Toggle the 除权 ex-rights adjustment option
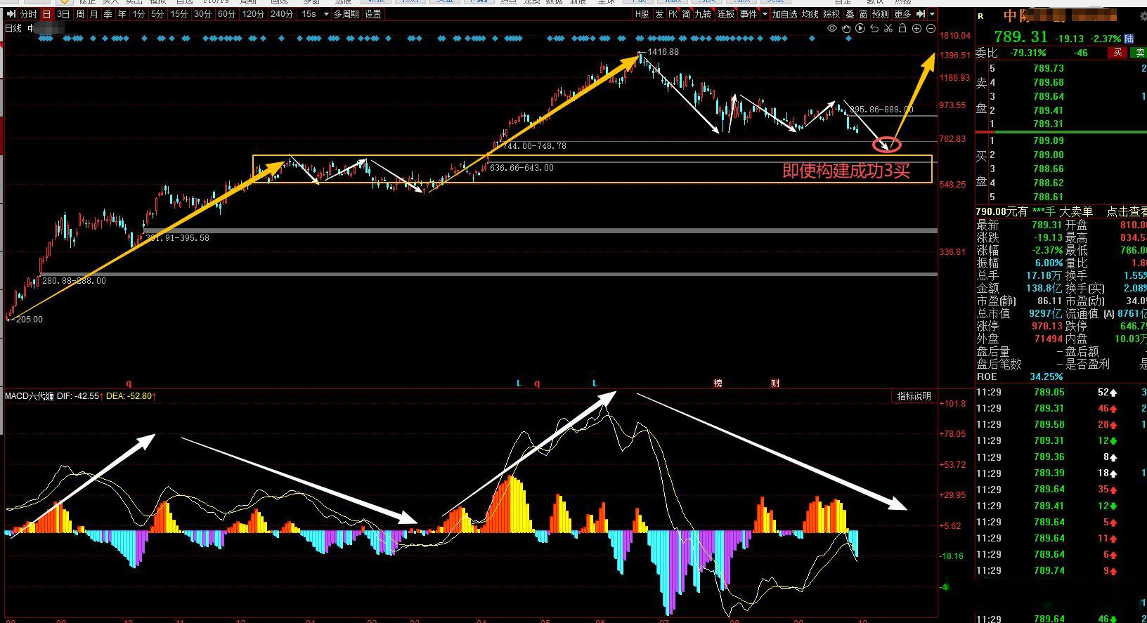Screen dimensions: 1147x623 point(831,14)
